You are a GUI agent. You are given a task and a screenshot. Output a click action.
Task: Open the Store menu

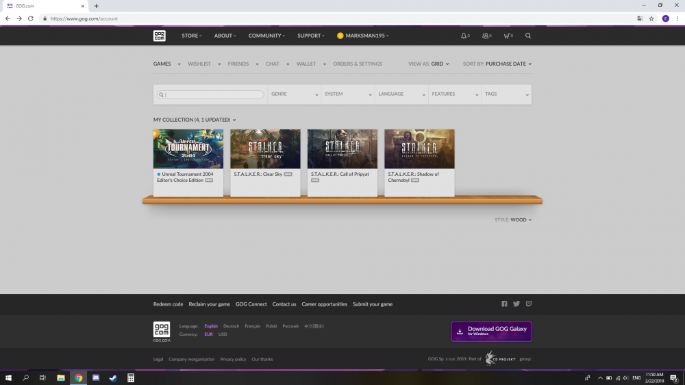192,36
